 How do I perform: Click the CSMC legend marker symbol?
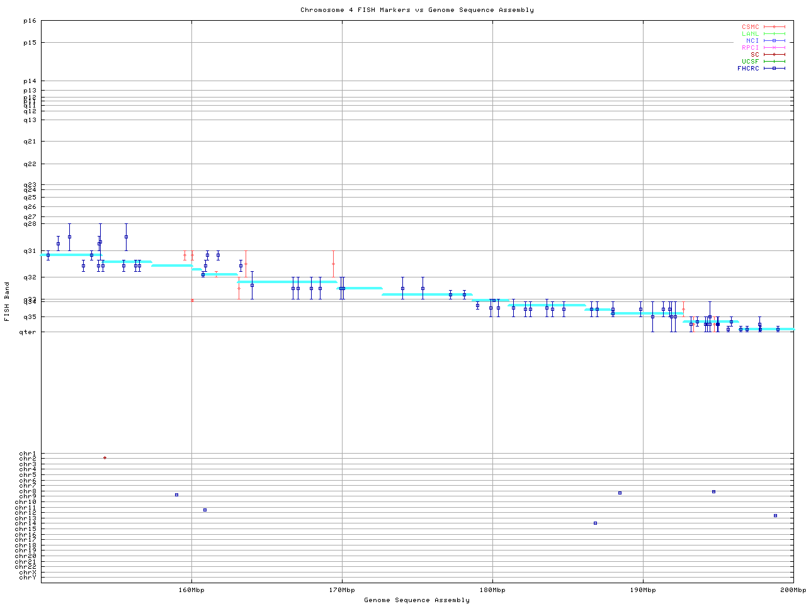(775, 27)
